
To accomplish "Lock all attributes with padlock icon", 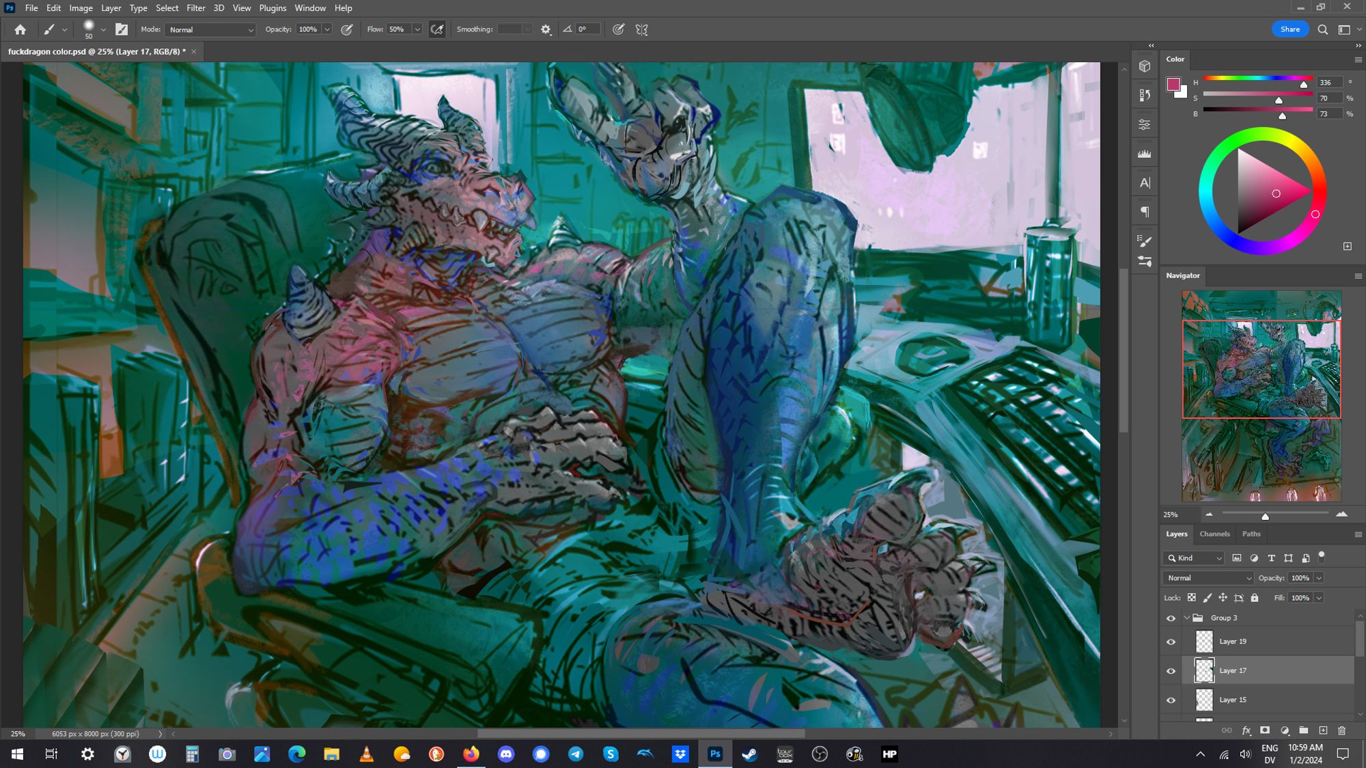I will [x=1255, y=598].
